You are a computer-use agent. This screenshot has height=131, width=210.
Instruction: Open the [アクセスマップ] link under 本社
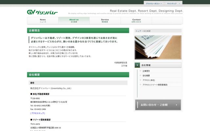coord(38,113)
